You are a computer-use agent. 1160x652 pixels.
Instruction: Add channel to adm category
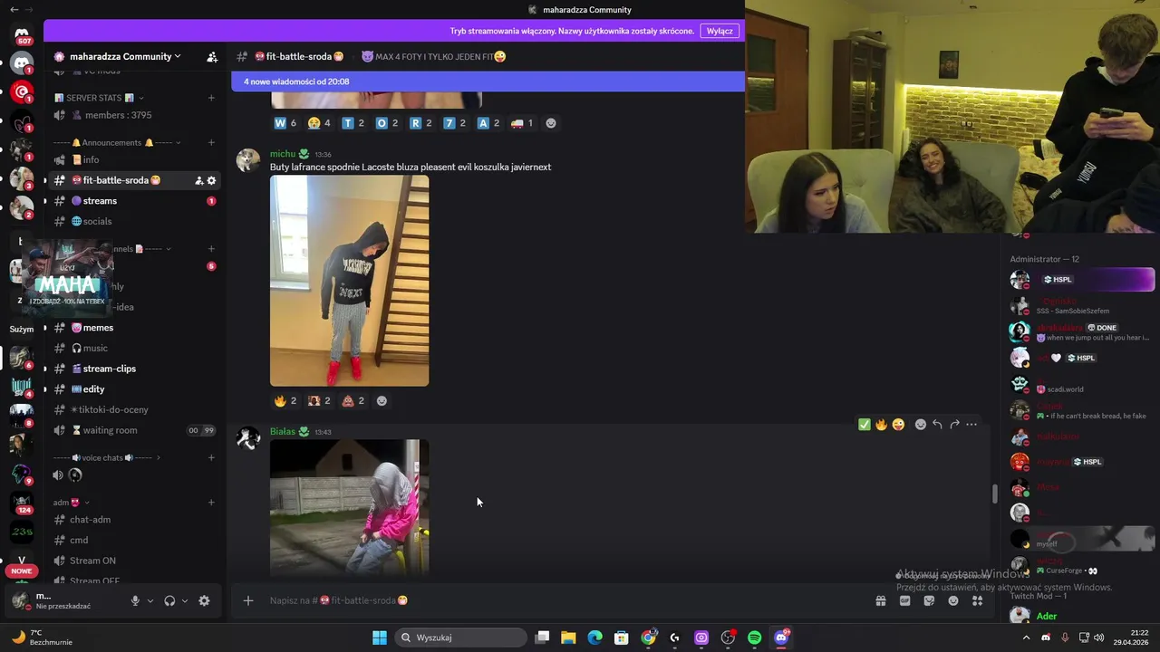[x=211, y=503]
